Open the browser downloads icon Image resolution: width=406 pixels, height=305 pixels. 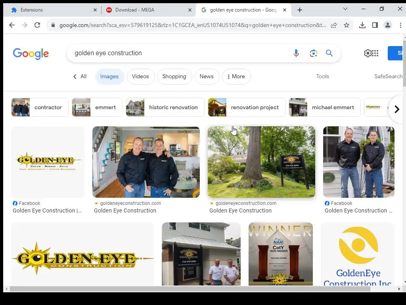[x=362, y=25]
